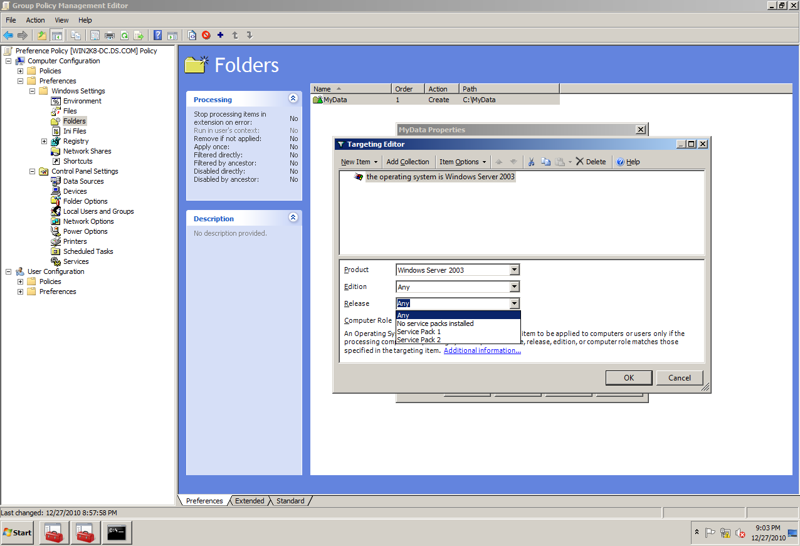Refresh the Group Policy console view

124,35
